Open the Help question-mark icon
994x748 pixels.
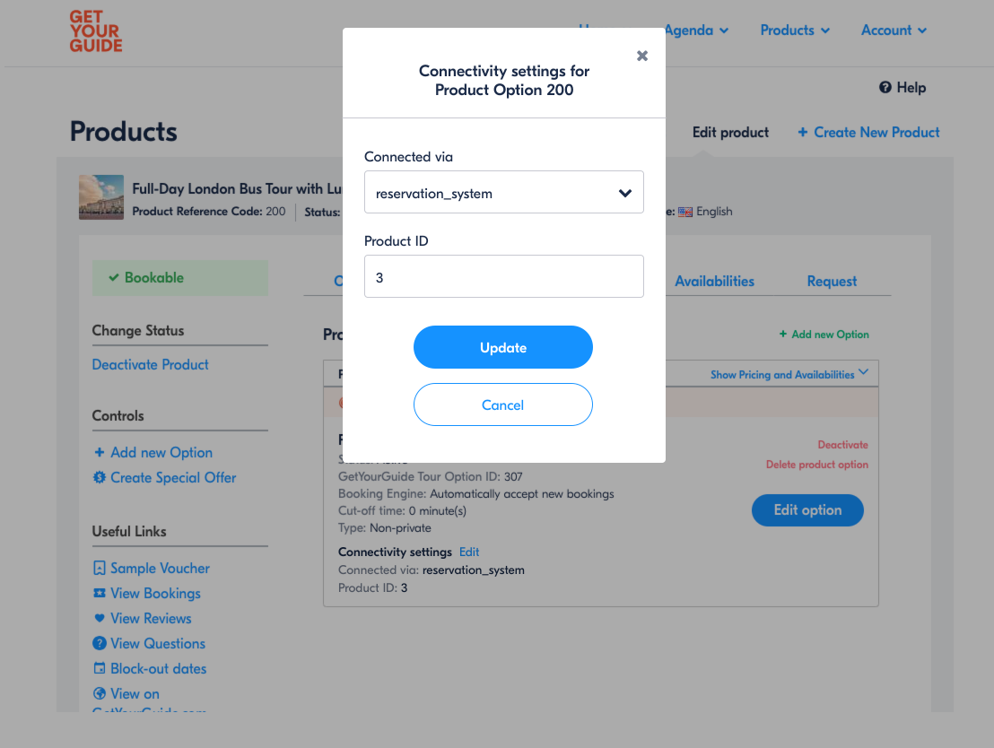pos(885,88)
